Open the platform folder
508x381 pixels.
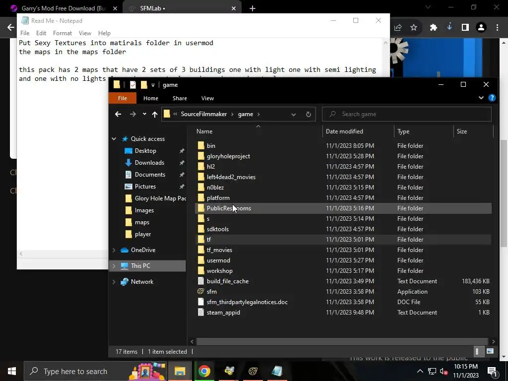click(x=218, y=197)
